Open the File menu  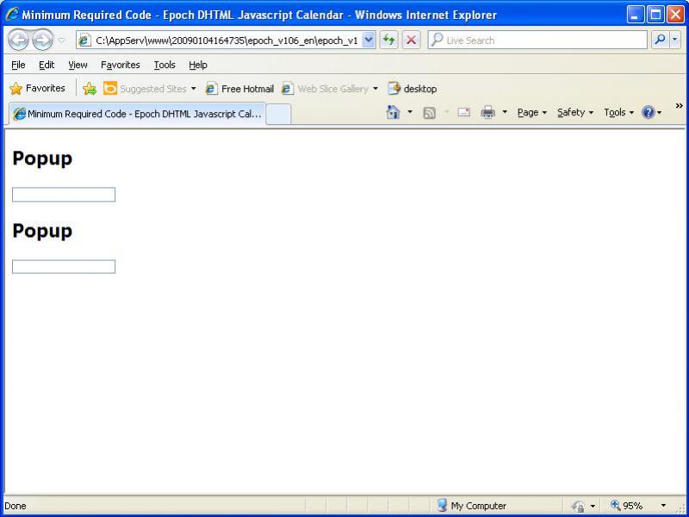tap(18, 65)
